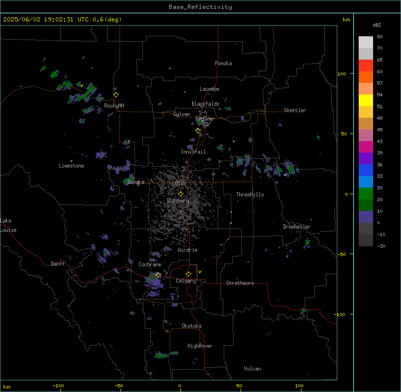
Task: Click the Ponoka city label
Action: [x=223, y=63]
